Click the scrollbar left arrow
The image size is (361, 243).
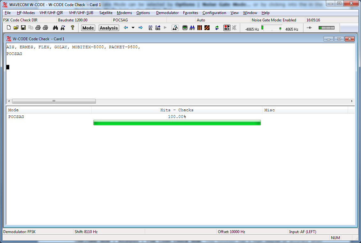pyautogui.click(x=9, y=101)
